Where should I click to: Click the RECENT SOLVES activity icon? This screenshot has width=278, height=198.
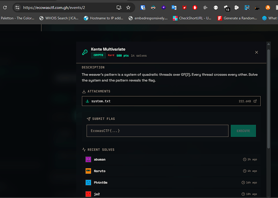84,149
